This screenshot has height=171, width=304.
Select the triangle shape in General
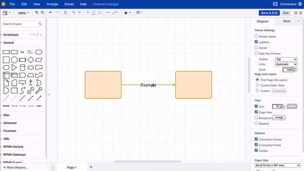coord(14,67)
